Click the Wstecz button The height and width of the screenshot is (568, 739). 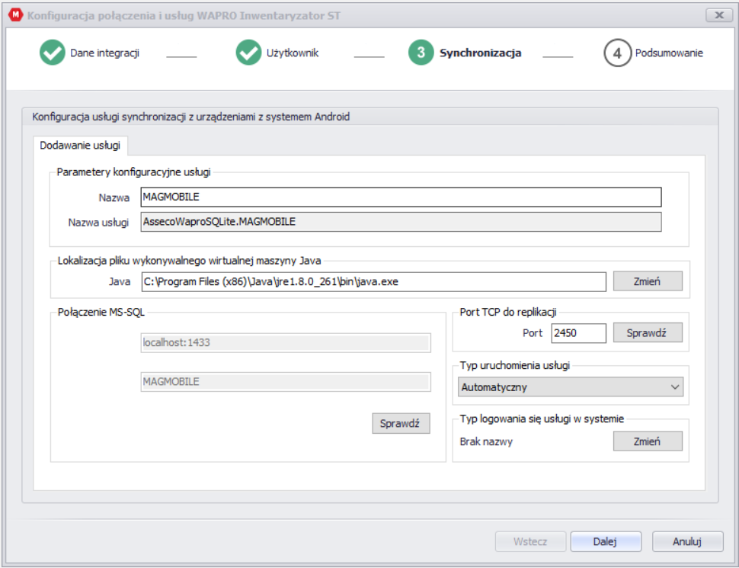[530, 541]
